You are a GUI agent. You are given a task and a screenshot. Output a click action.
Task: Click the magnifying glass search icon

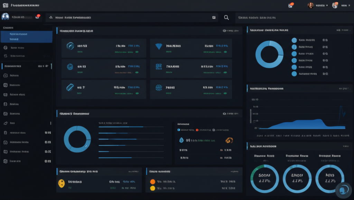(x=226, y=18)
